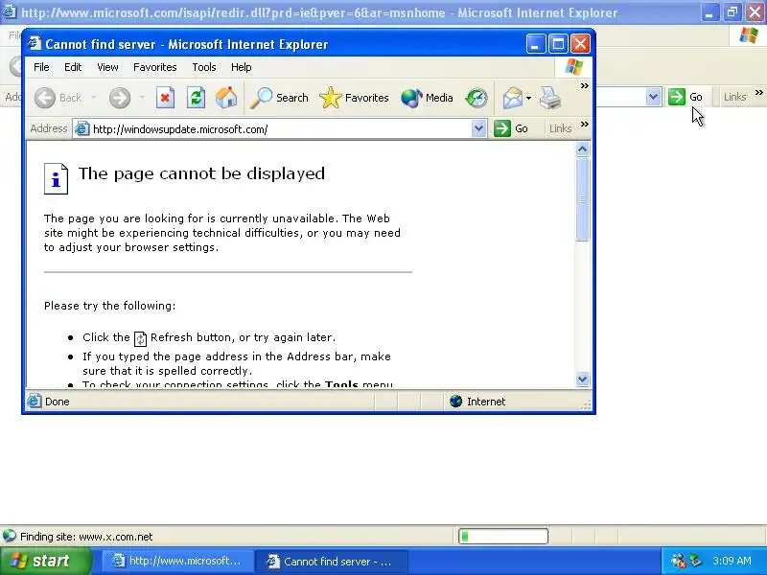Image resolution: width=767 pixels, height=575 pixels.
Task: Switch to Cannot find server taskbar button
Action: (332, 561)
